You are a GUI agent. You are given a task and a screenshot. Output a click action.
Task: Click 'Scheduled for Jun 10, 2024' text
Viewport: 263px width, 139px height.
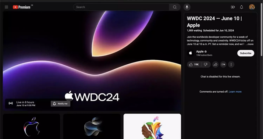coord(218,31)
